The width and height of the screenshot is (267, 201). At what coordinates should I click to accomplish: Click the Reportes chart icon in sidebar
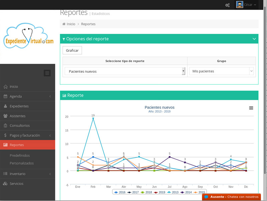point(5,145)
